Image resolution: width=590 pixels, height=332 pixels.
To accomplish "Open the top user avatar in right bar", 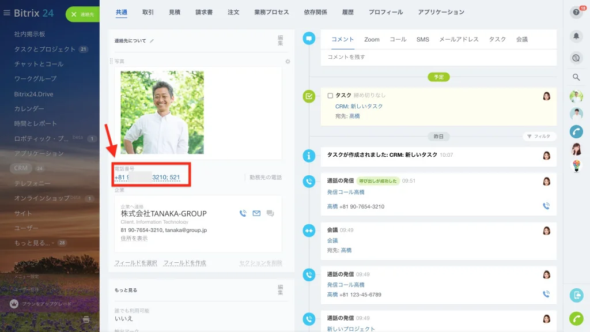I will point(576,97).
